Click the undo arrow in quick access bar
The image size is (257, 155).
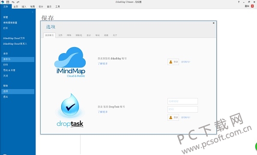pos(13,2)
